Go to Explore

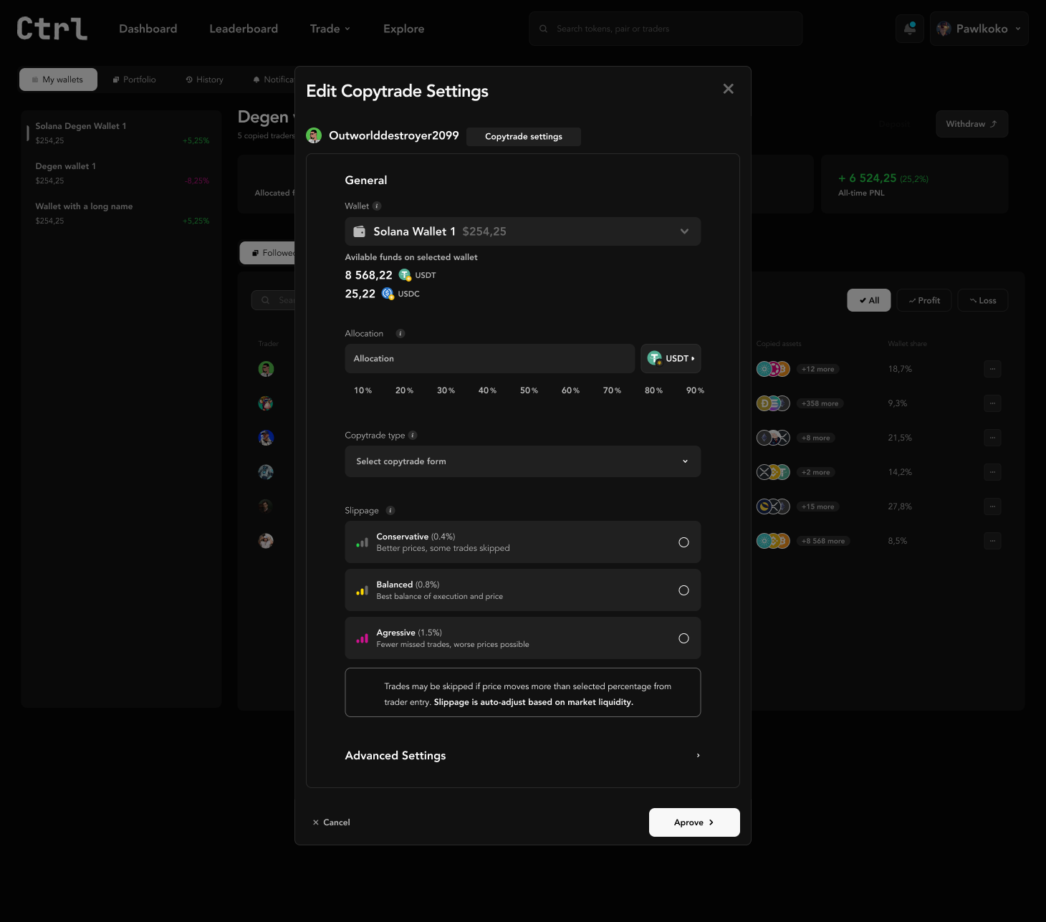click(404, 29)
